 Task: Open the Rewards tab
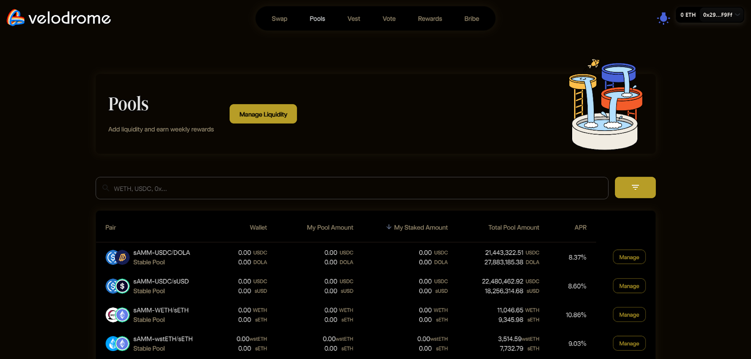pos(430,19)
